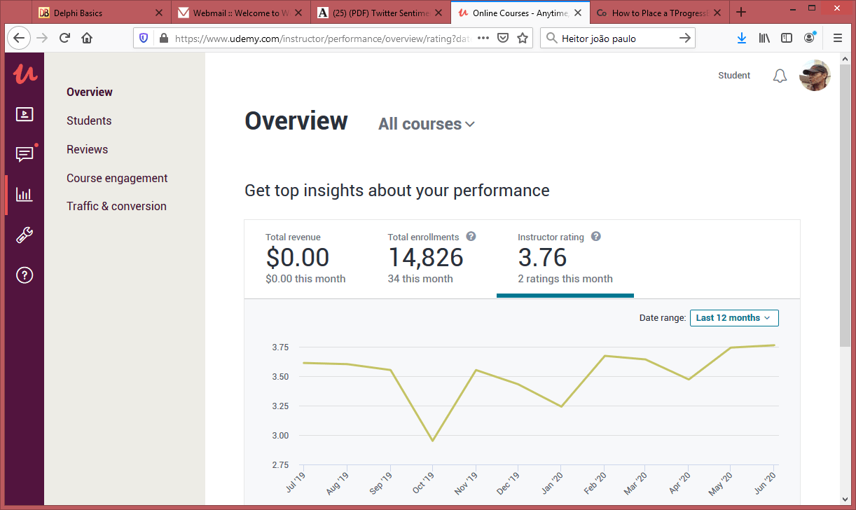
Task: Click the info icon beside Total enrollments
Action: (471, 237)
